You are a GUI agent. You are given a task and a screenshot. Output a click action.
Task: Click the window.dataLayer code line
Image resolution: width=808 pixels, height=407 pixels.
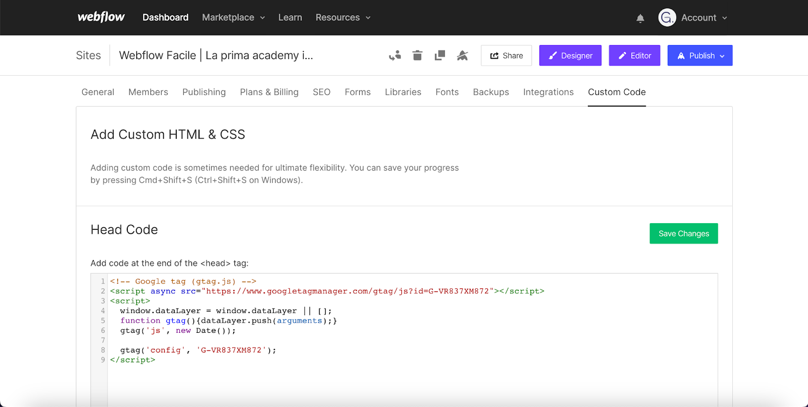(226, 311)
